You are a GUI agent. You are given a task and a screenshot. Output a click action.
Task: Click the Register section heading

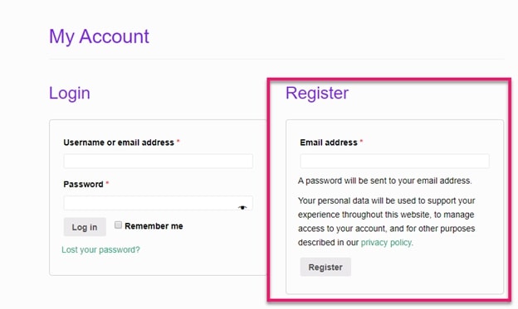click(x=317, y=93)
